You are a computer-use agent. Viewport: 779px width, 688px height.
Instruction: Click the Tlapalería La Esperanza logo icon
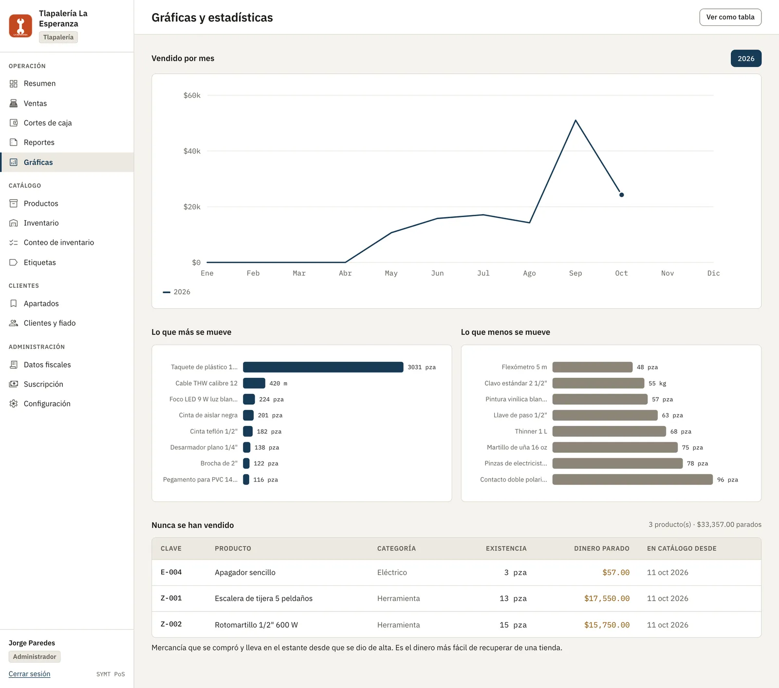(20, 25)
